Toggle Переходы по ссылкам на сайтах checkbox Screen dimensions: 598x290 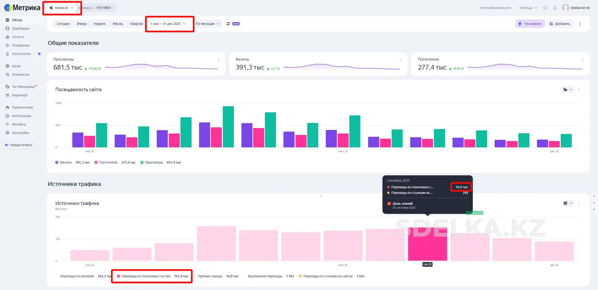click(x=300, y=276)
